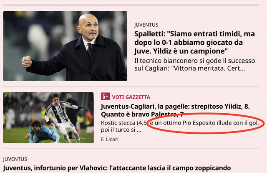Open the Juventus-Cagliari match photo thumbnail
This screenshot has width=267, height=173.
(x=48, y=117)
